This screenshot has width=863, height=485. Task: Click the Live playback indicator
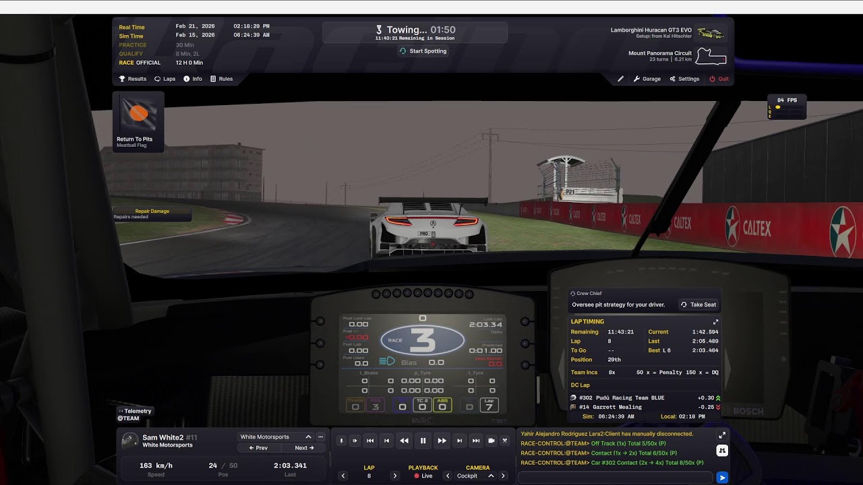coord(423,476)
